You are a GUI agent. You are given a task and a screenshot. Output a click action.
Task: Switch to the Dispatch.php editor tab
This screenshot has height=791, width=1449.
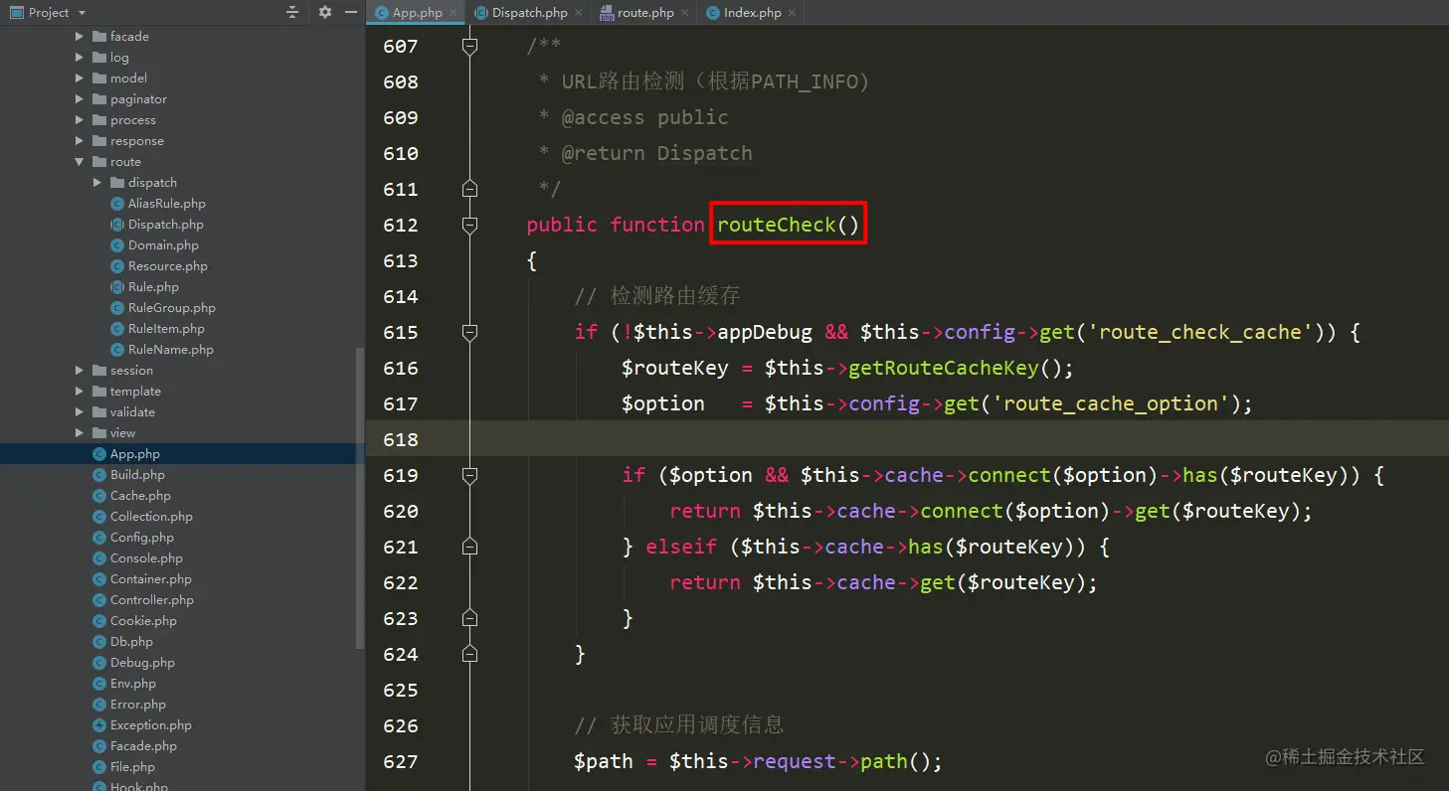pyautogui.click(x=530, y=13)
